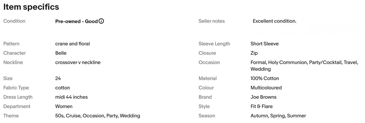Image resolution: width=365 pixels, height=123 pixels.
Task: Click the Autumn, Spring, Summer season value
Action: (278, 116)
